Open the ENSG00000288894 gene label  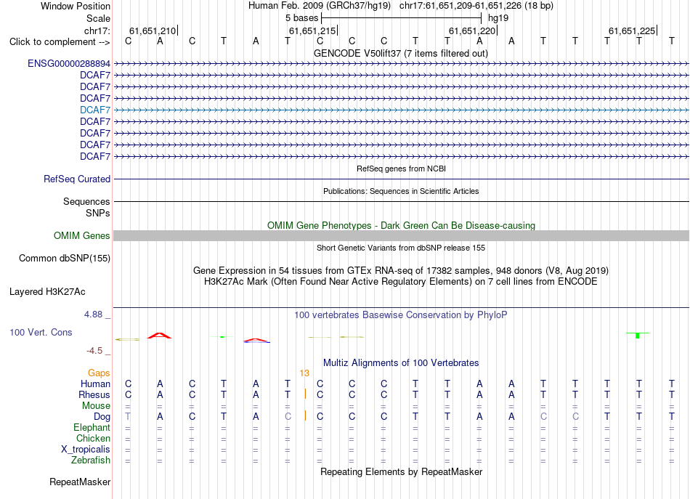(x=69, y=64)
